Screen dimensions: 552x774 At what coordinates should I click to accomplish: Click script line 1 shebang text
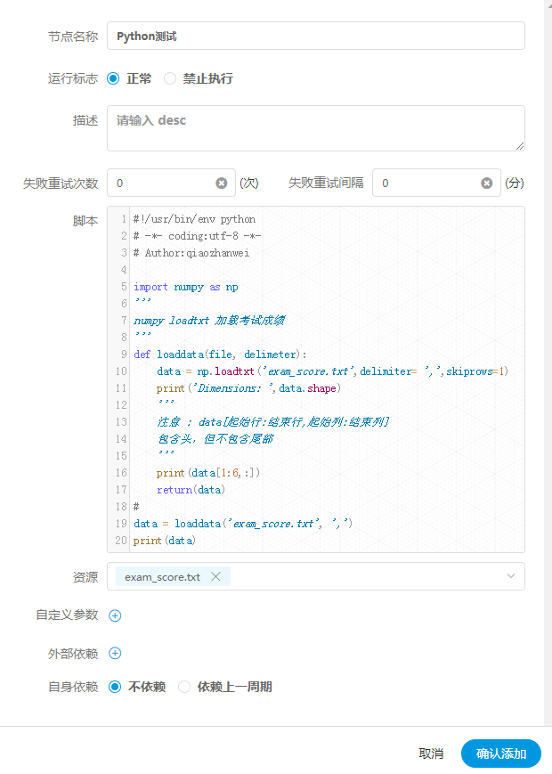point(194,219)
